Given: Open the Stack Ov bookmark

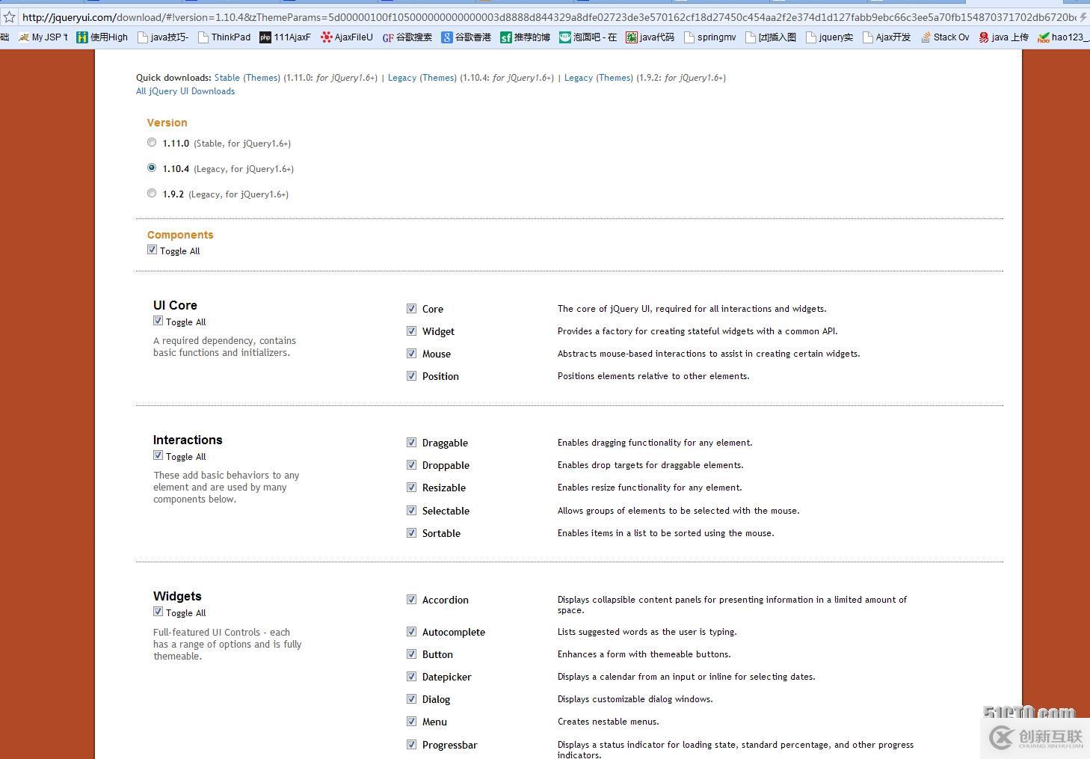Looking at the screenshot, I should (x=945, y=37).
